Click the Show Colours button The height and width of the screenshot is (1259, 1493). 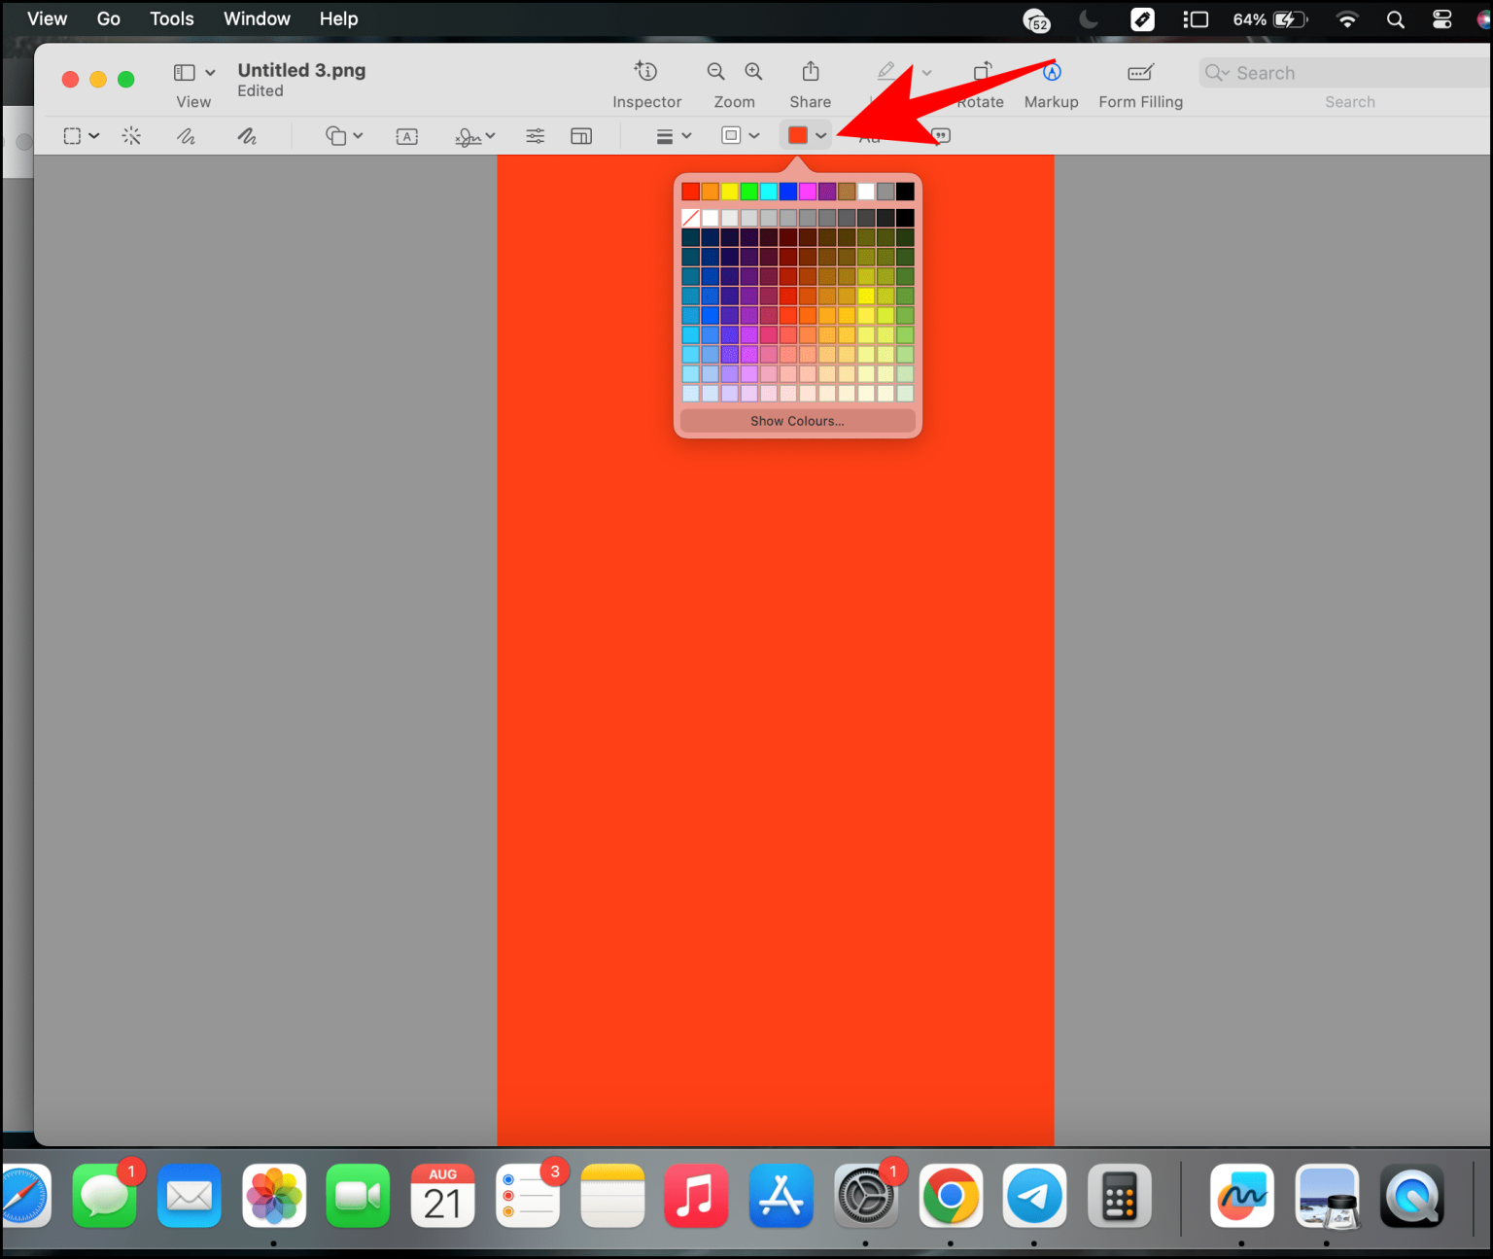[x=797, y=421]
